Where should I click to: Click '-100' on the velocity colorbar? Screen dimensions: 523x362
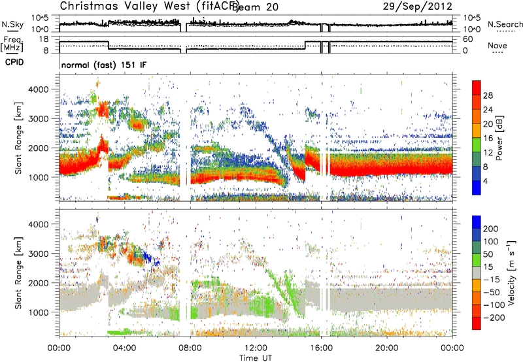pos(494,305)
